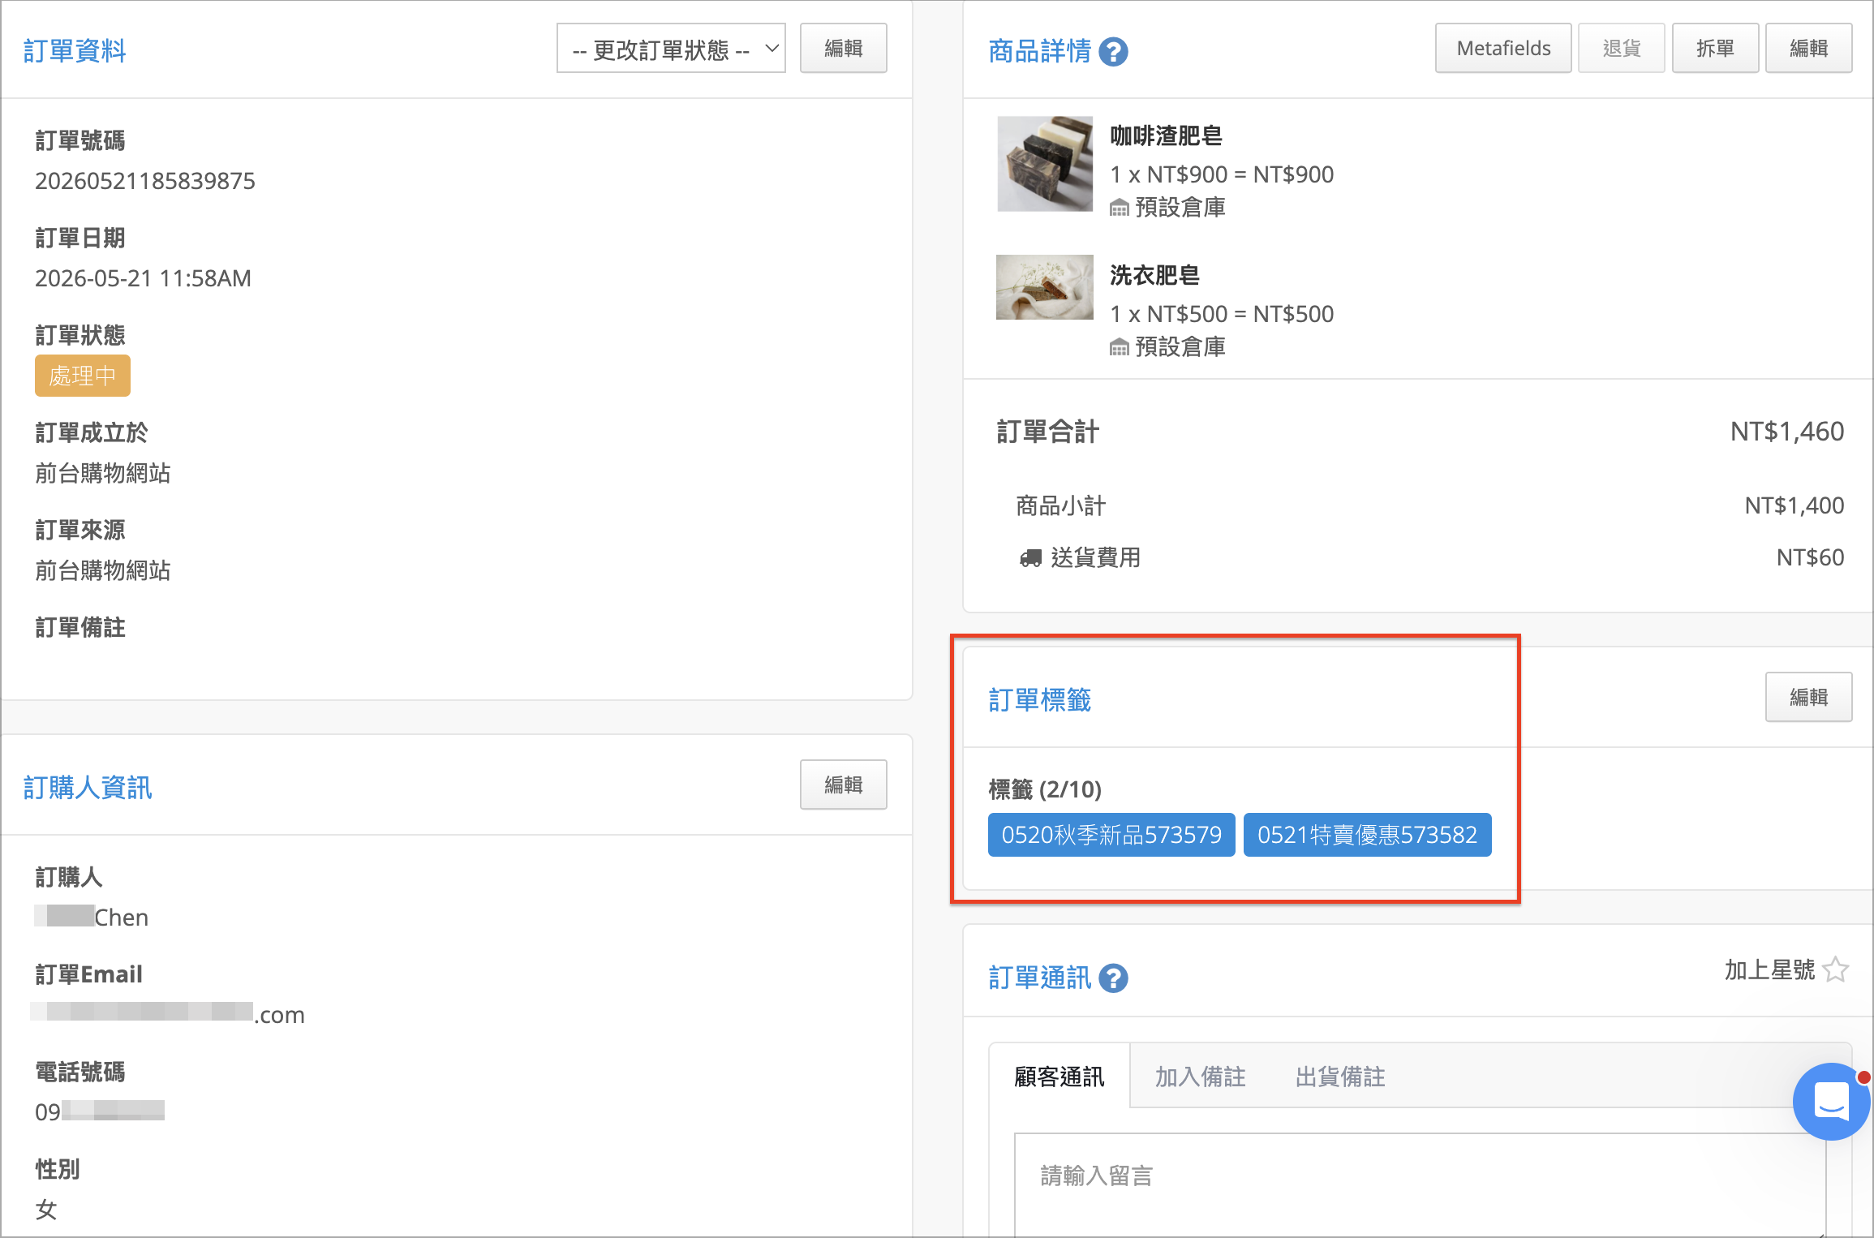Click 咖啡渣肥皂 product name
1874x1238 pixels.
pyautogui.click(x=1166, y=135)
